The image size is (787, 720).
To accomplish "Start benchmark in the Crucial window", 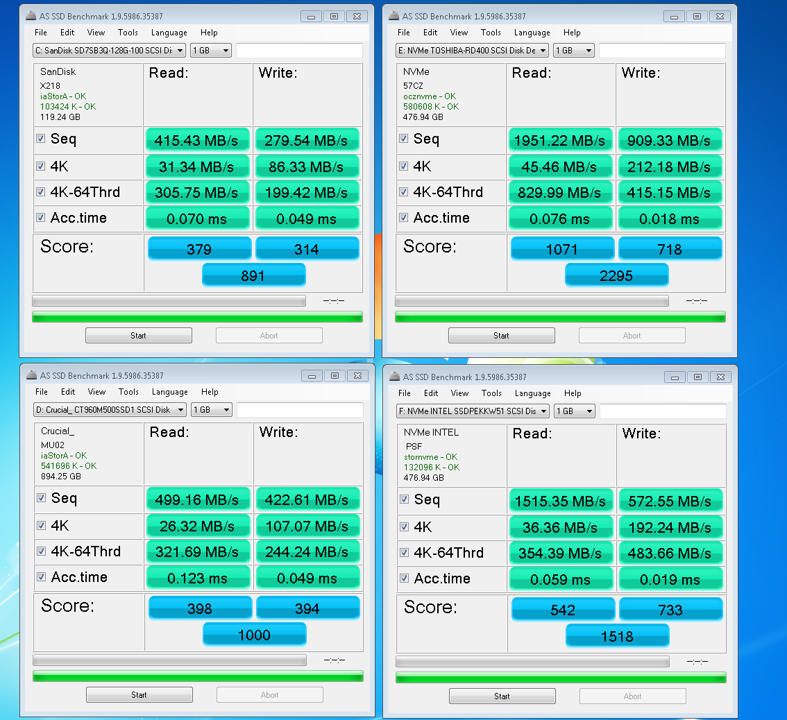I will click(x=139, y=695).
